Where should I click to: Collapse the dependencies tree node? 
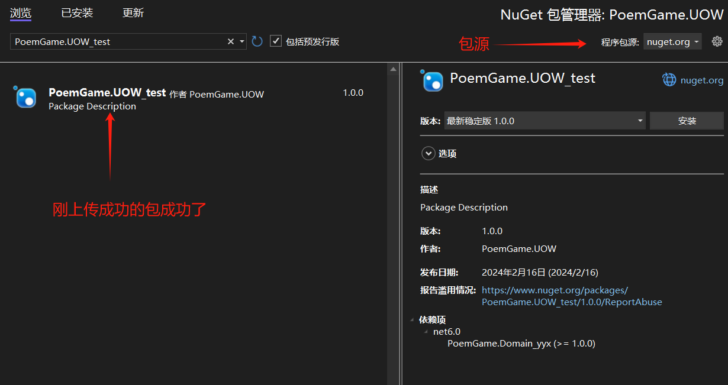click(413, 319)
